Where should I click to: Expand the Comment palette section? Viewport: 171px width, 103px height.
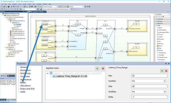(162, 19)
